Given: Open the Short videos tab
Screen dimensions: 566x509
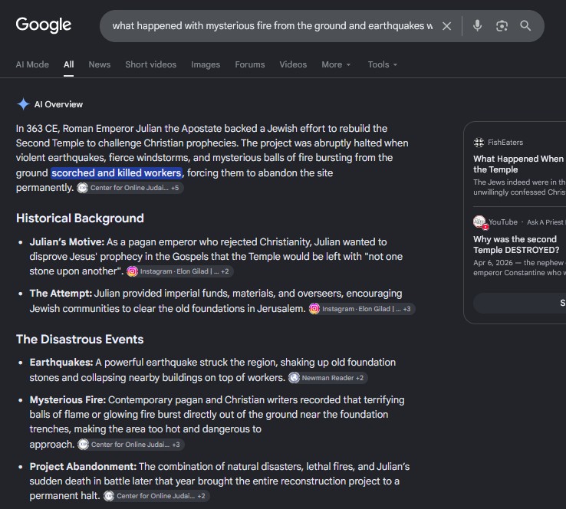Looking at the screenshot, I should (150, 64).
